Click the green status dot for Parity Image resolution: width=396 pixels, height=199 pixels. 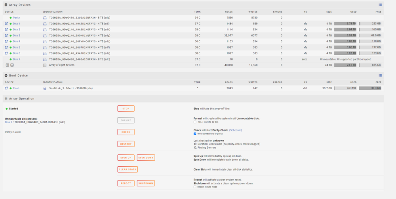(11, 18)
